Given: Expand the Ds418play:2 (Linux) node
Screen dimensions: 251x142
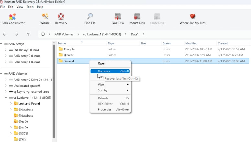Looking at the screenshot, I should (x=6, y=50).
